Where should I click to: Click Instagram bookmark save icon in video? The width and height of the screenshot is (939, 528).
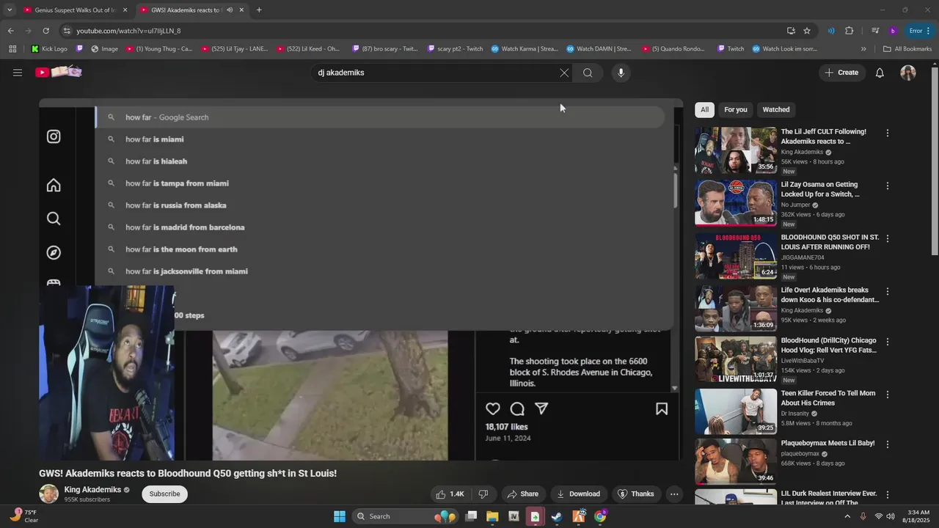662,408
